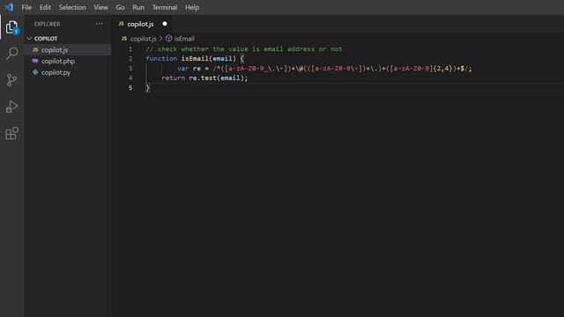The image size is (564, 317).
Task: Place cursor in the comment on line 1
Action: click(244, 49)
